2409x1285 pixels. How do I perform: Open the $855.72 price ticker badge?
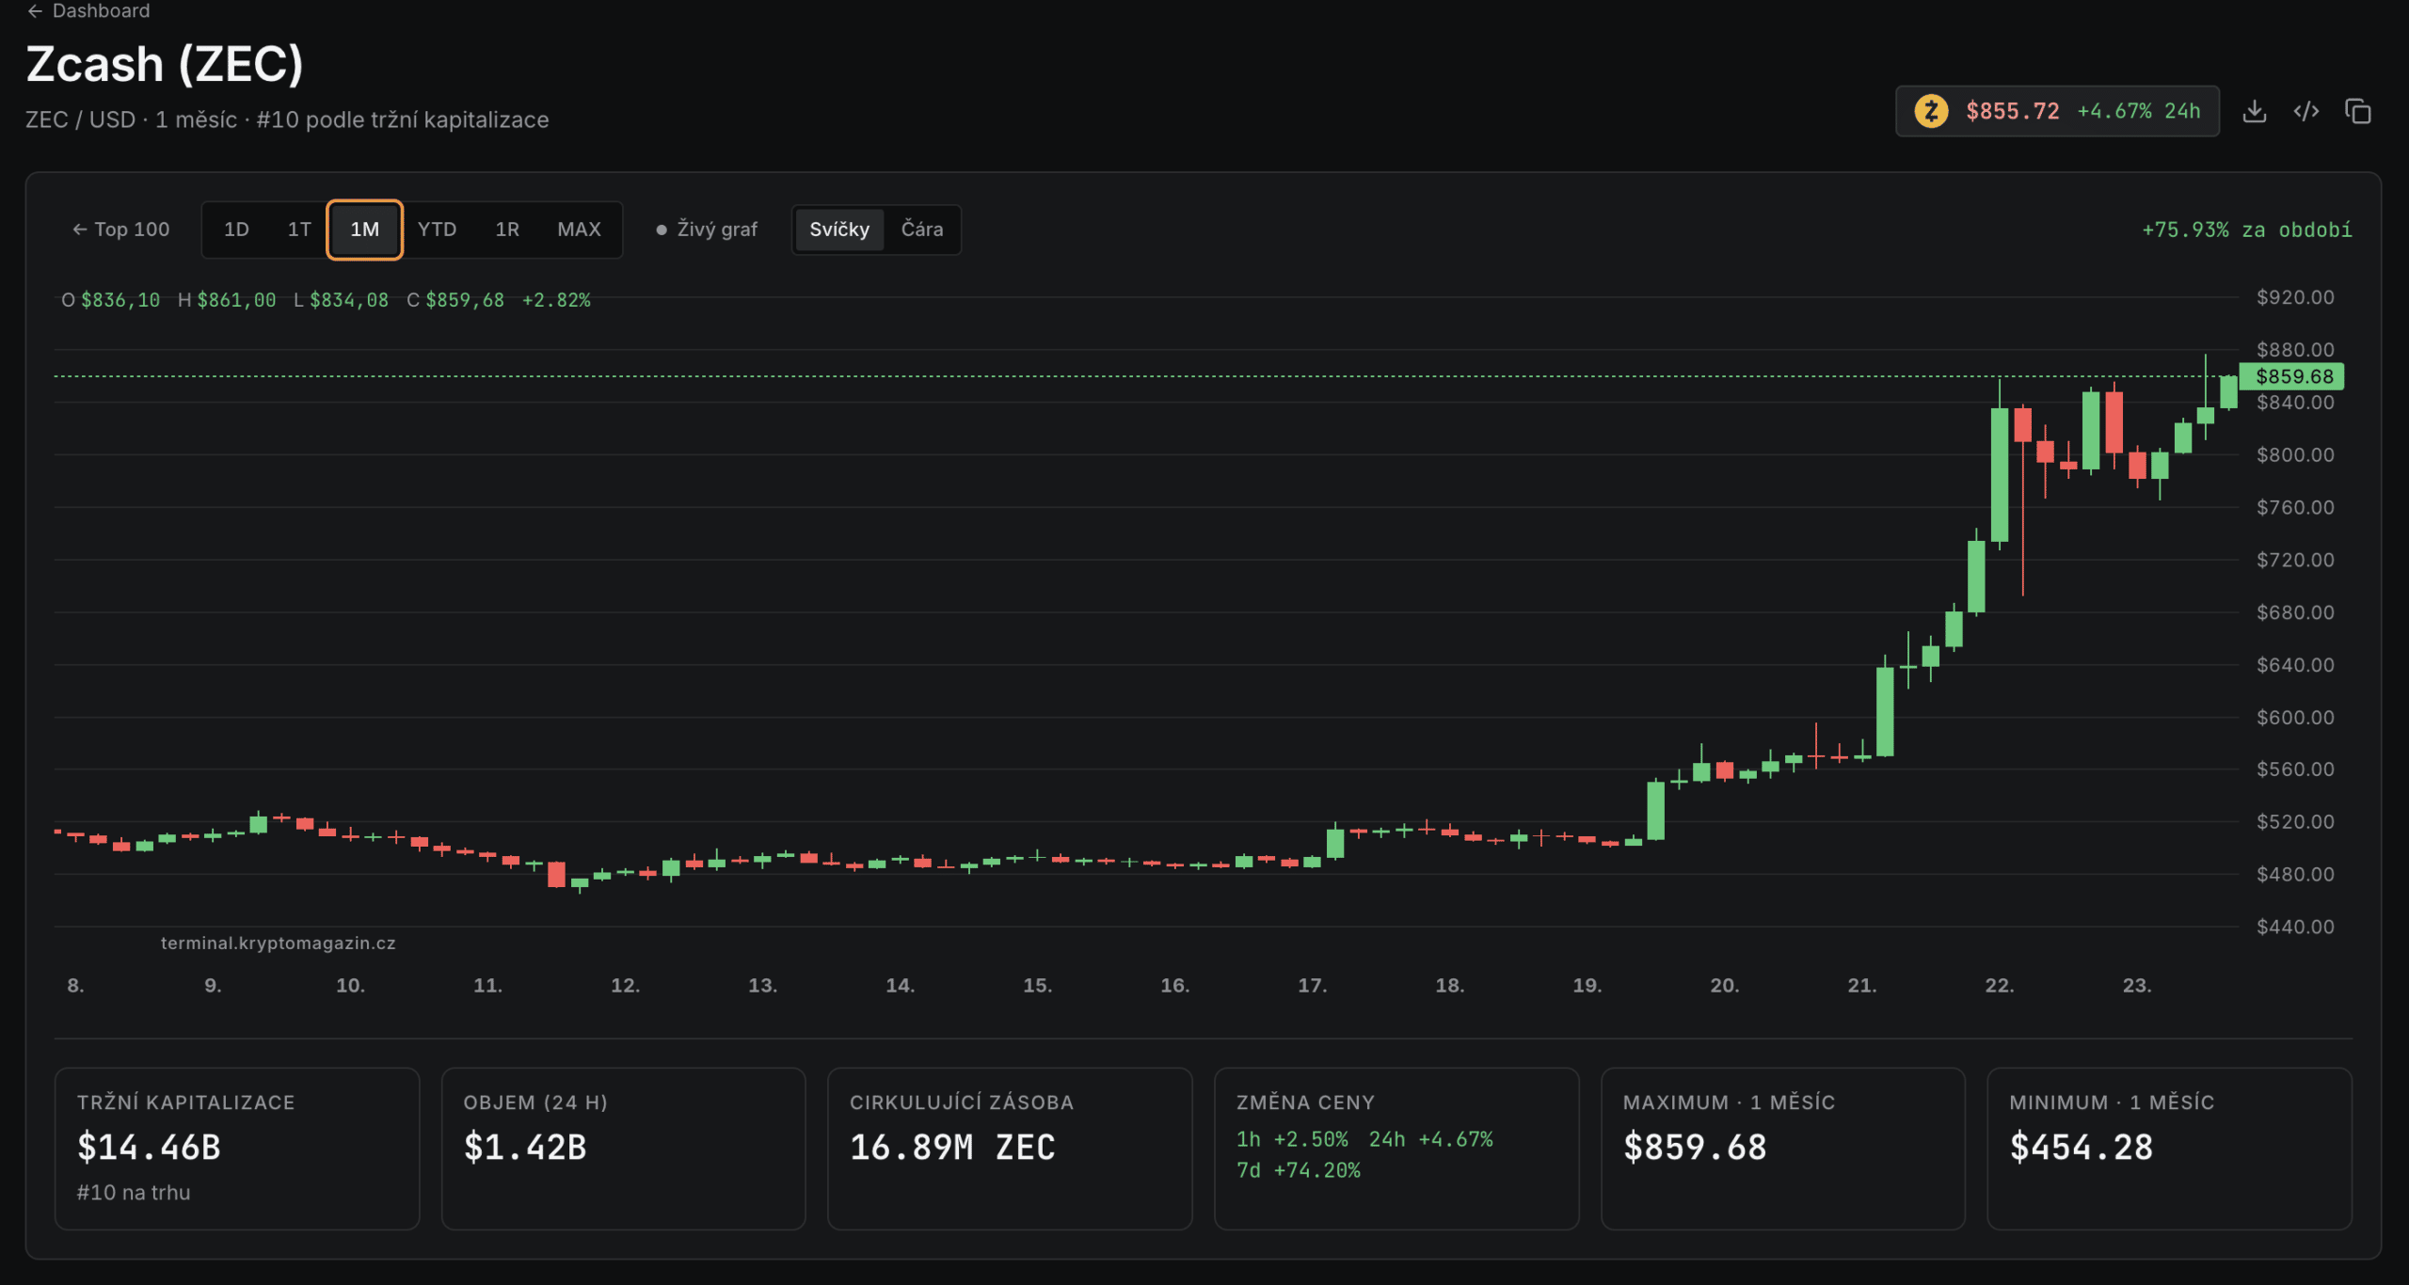(2057, 111)
